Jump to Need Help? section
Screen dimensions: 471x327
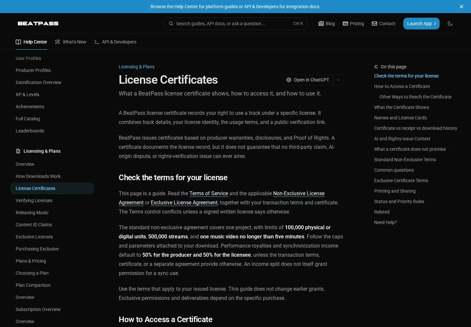[385, 222]
